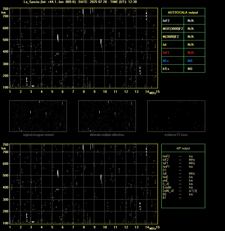Click the AUTOSCALA output header

click(x=183, y=12)
